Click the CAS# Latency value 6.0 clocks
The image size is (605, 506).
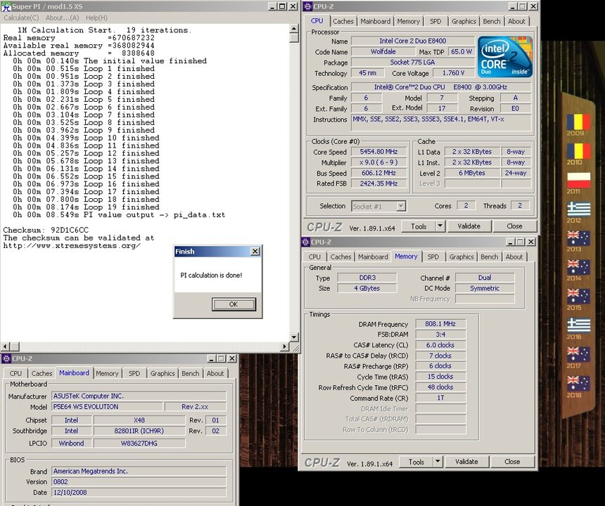440,345
